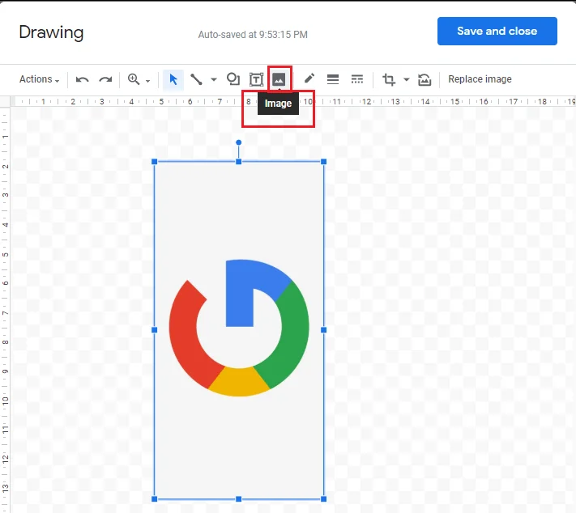Click Save and close button
This screenshot has width=576, height=513.
pos(497,32)
